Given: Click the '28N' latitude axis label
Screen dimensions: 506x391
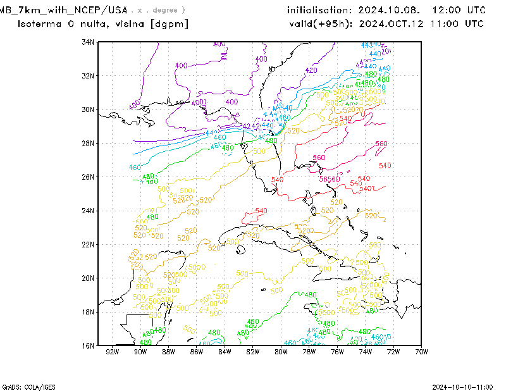Looking at the screenshot, I should tap(88, 144).
